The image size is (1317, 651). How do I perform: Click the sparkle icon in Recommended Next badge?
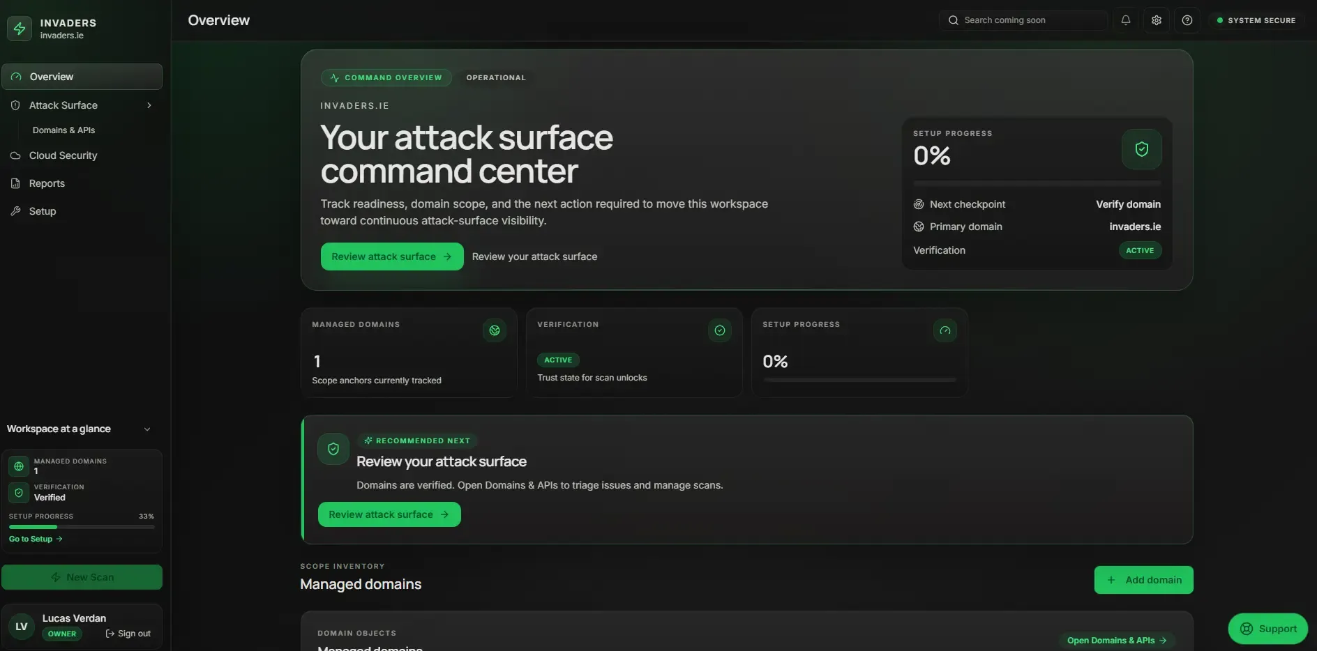coord(368,441)
